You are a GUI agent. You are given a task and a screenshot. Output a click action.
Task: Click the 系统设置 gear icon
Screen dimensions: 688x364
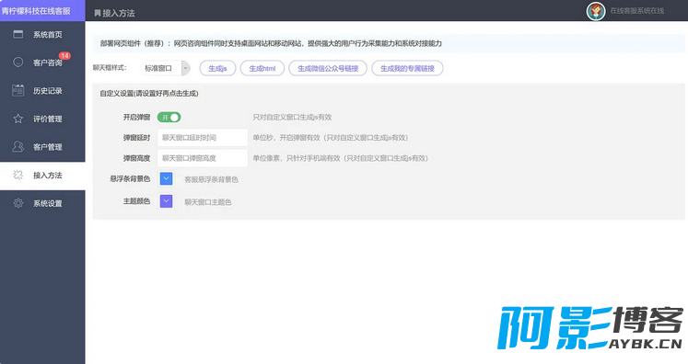[18, 203]
